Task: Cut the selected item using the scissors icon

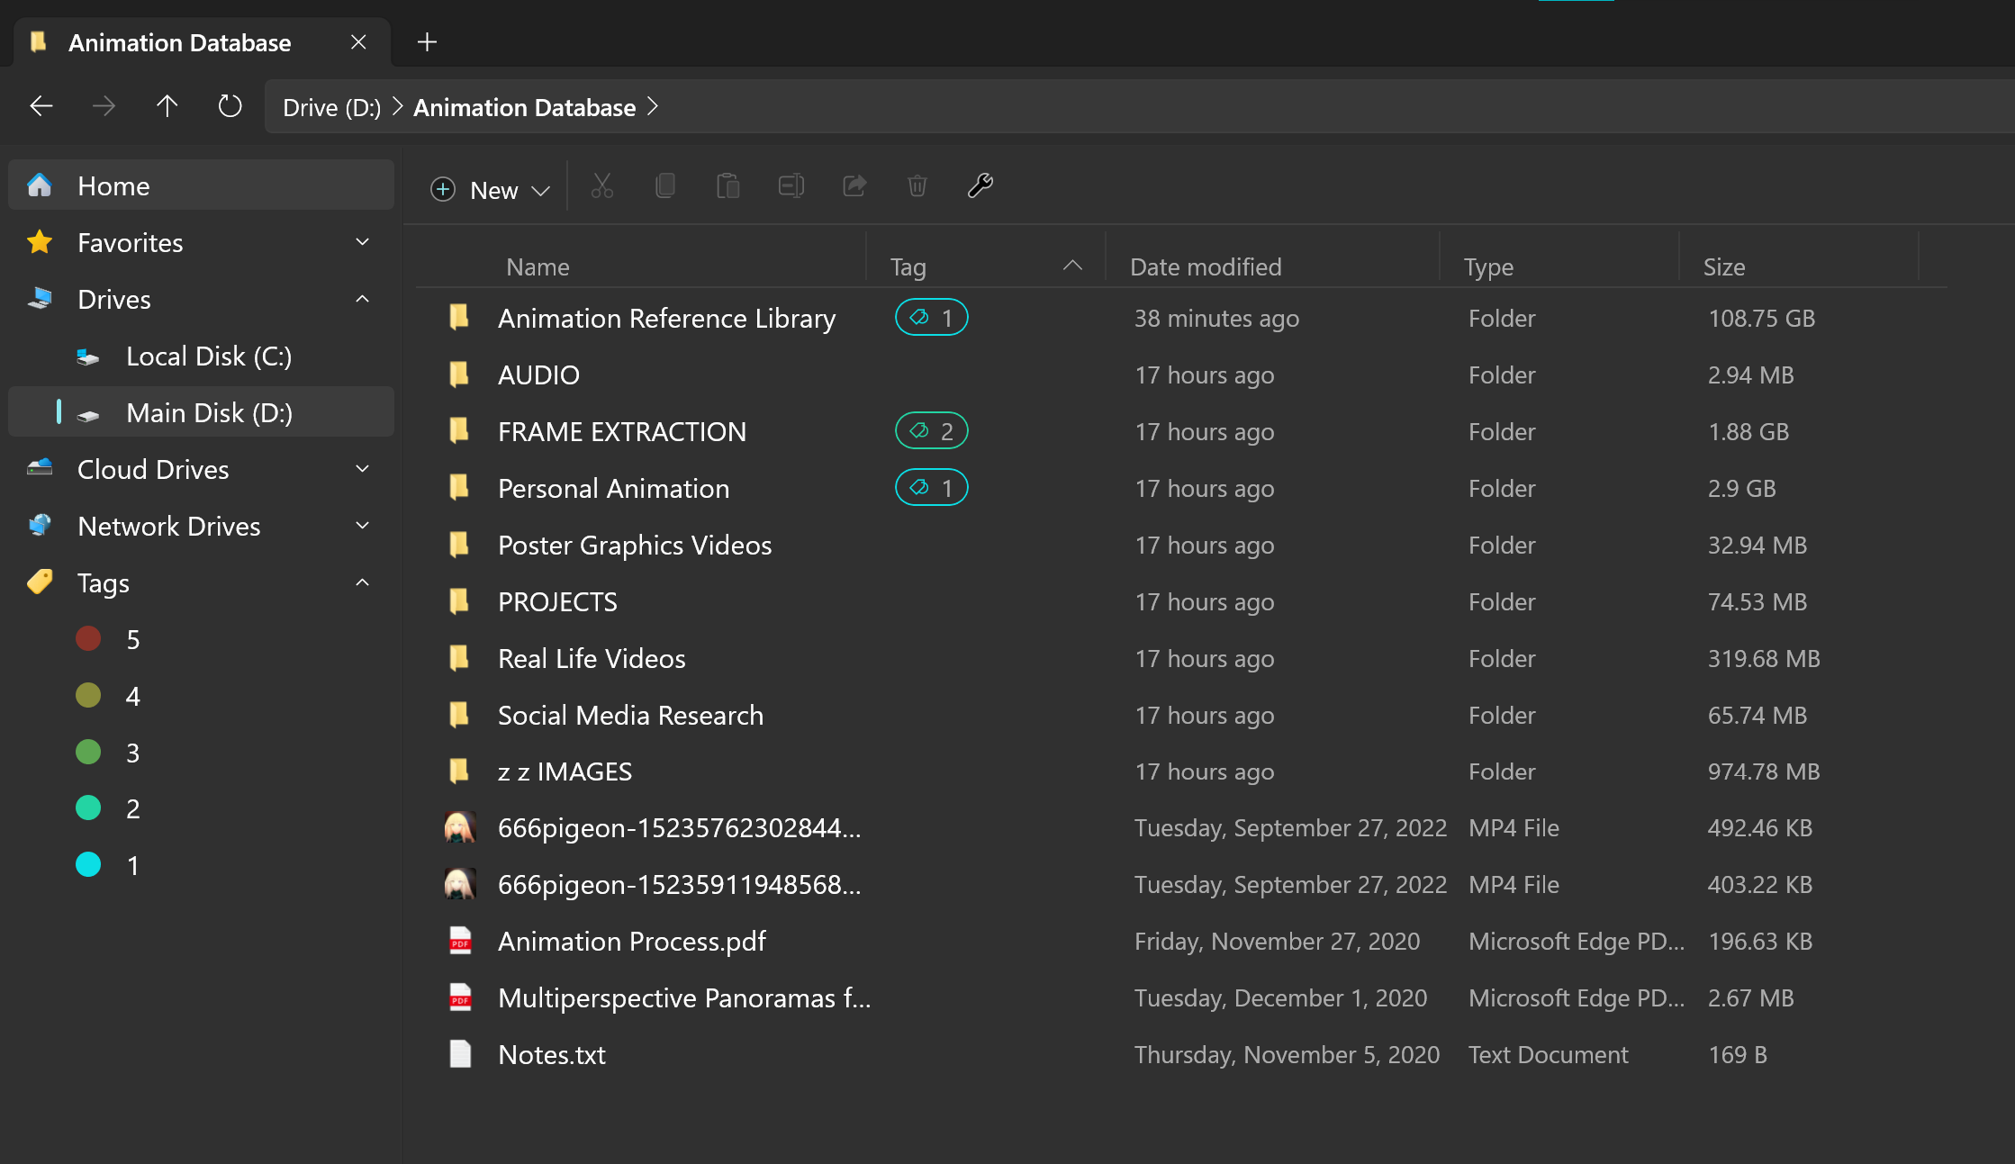Action: [601, 186]
